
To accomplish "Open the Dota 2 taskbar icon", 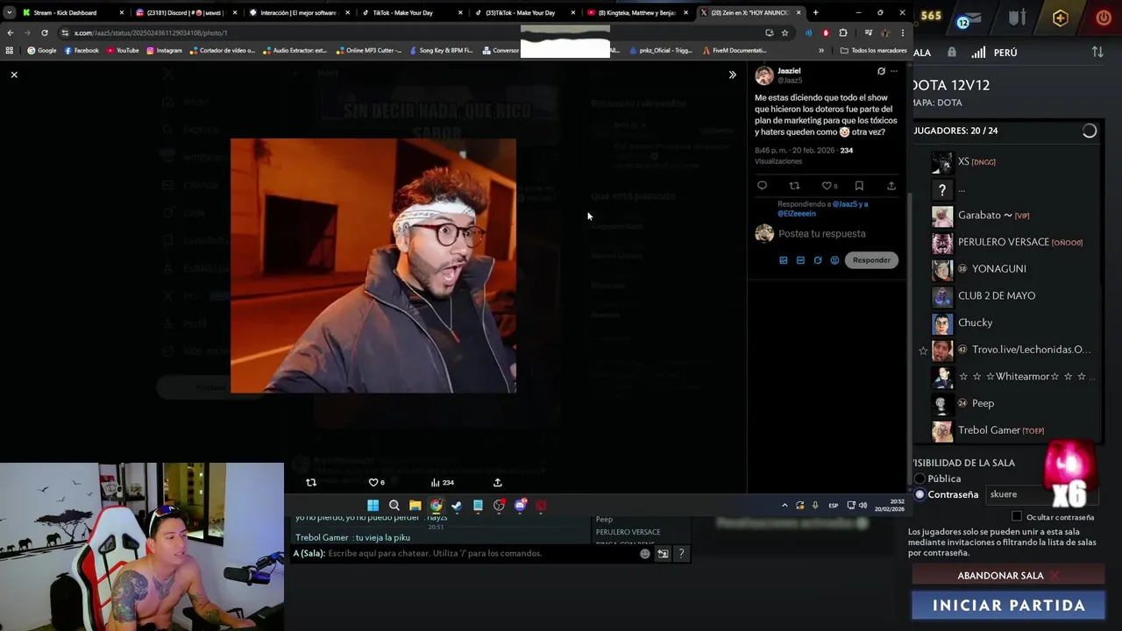I will click(541, 505).
